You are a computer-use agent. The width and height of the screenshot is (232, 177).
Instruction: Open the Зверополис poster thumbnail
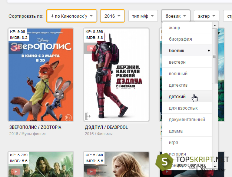coord(41,75)
